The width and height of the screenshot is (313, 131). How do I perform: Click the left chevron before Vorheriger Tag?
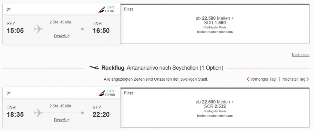[248, 79]
